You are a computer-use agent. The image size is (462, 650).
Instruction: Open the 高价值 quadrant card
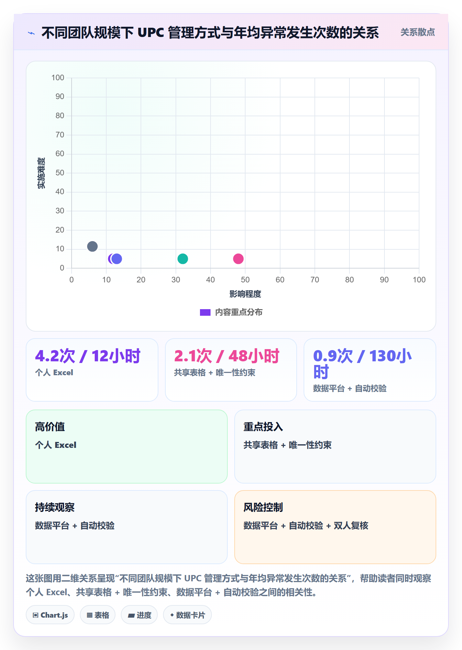click(x=127, y=447)
